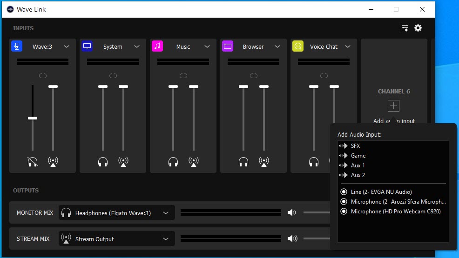This screenshot has width=459, height=258.
Task: Minimize the Wave Link window
Action: click(371, 9)
